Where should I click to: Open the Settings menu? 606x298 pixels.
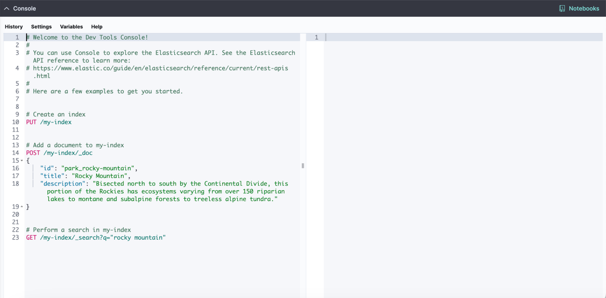[41, 27]
